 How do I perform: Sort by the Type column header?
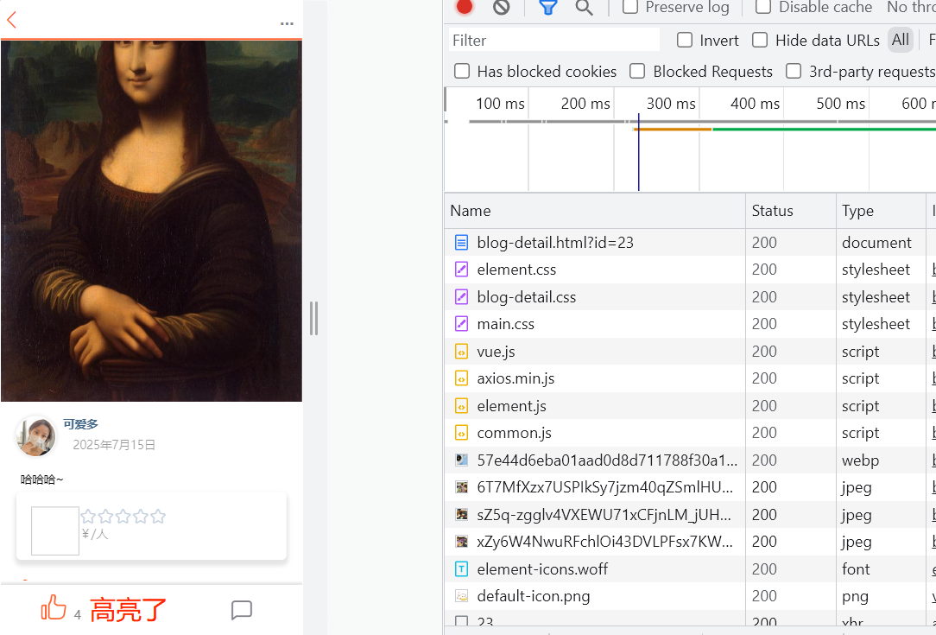881,211
